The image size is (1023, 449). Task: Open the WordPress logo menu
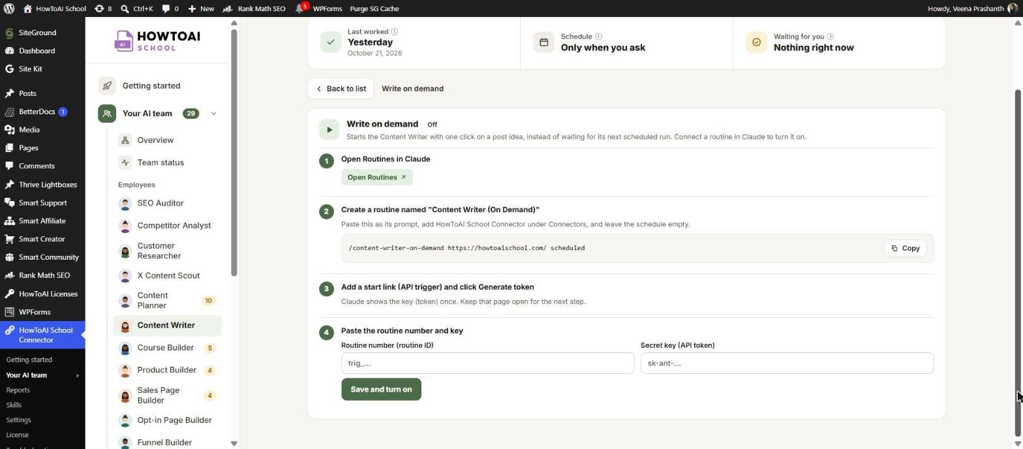(x=9, y=8)
